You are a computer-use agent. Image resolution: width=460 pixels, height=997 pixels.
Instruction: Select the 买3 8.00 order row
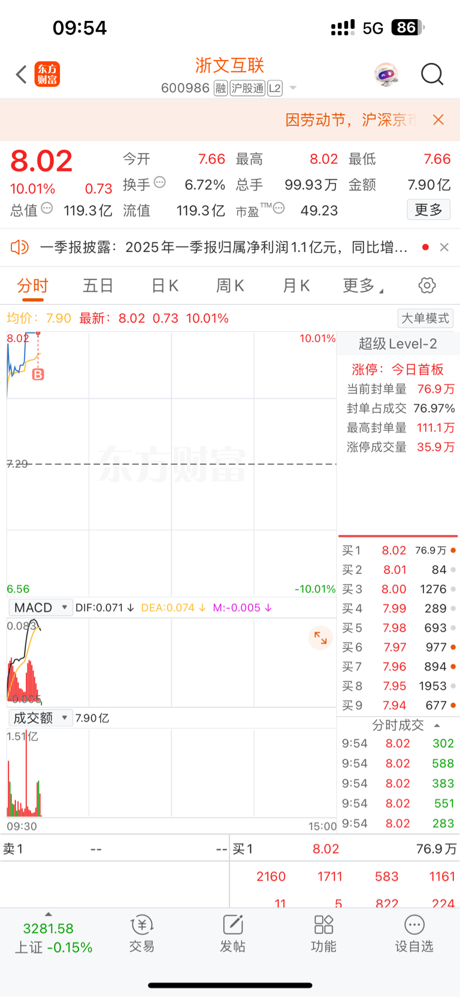pos(398,589)
